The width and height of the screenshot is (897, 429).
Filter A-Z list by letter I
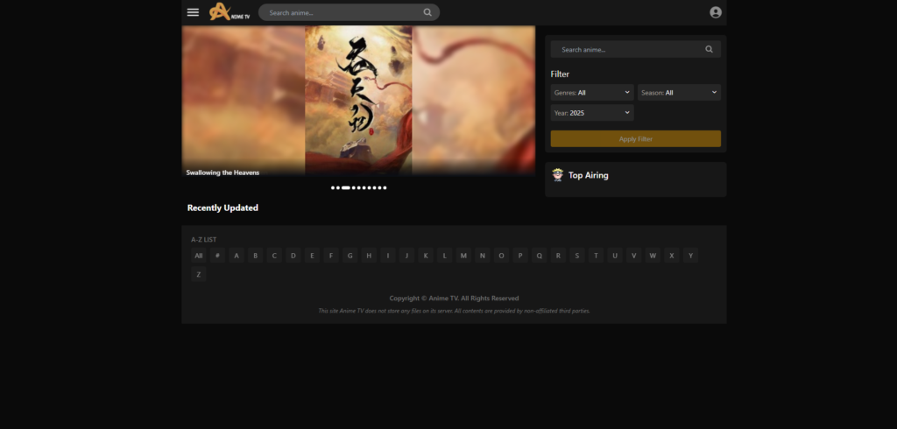(388, 256)
